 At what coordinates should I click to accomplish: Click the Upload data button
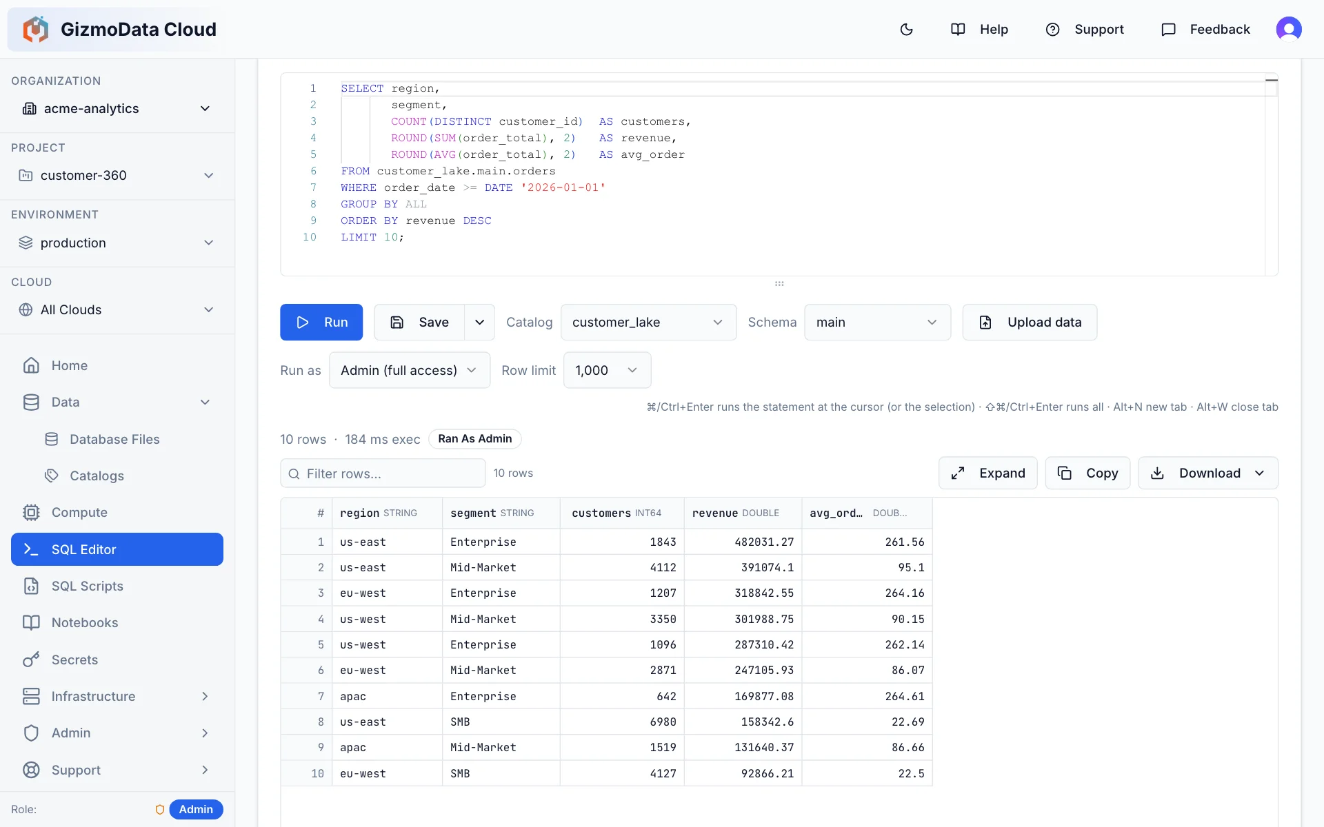click(1030, 322)
